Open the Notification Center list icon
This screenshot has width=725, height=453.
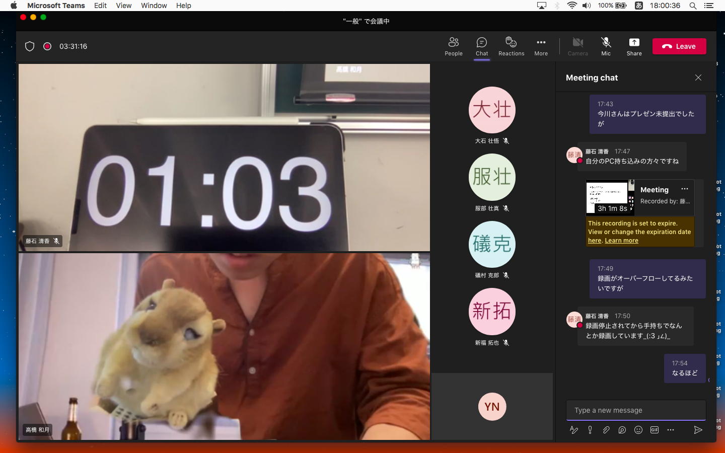[x=709, y=6]
